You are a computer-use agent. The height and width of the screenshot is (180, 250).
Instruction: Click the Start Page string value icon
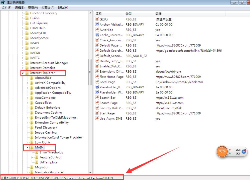[x=97, y=113]
